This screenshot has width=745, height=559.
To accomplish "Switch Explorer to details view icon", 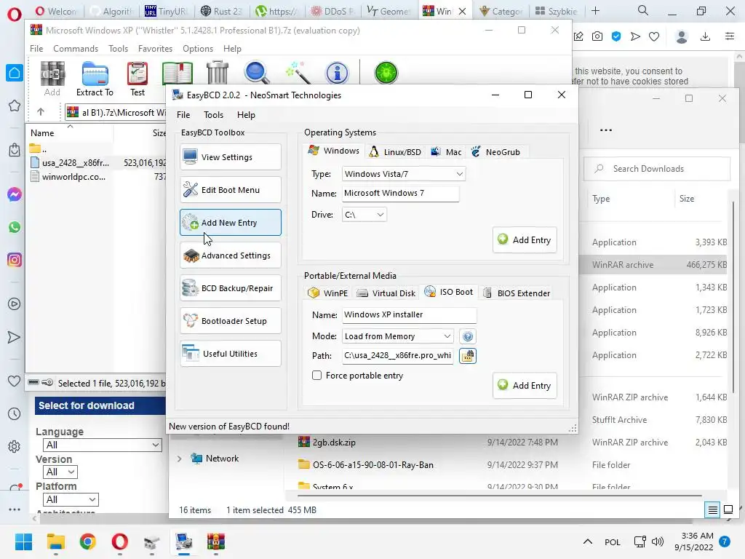I will pos(713,510).
